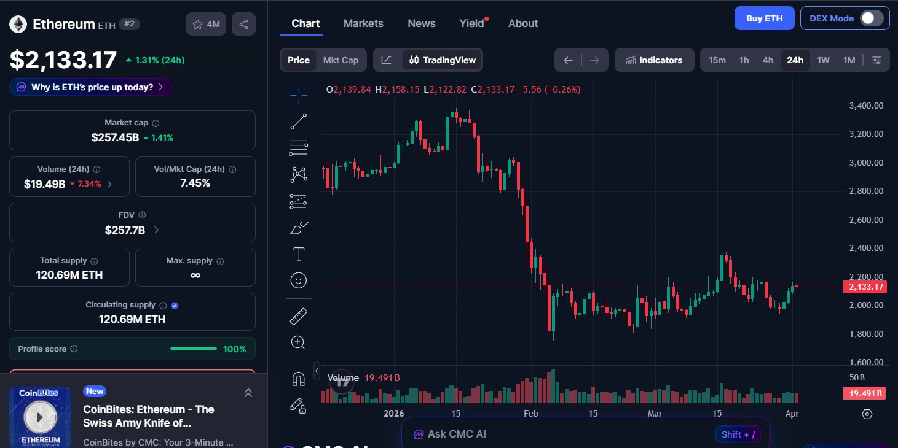Switch price display to Mkt Cap

tap(341, 60)
